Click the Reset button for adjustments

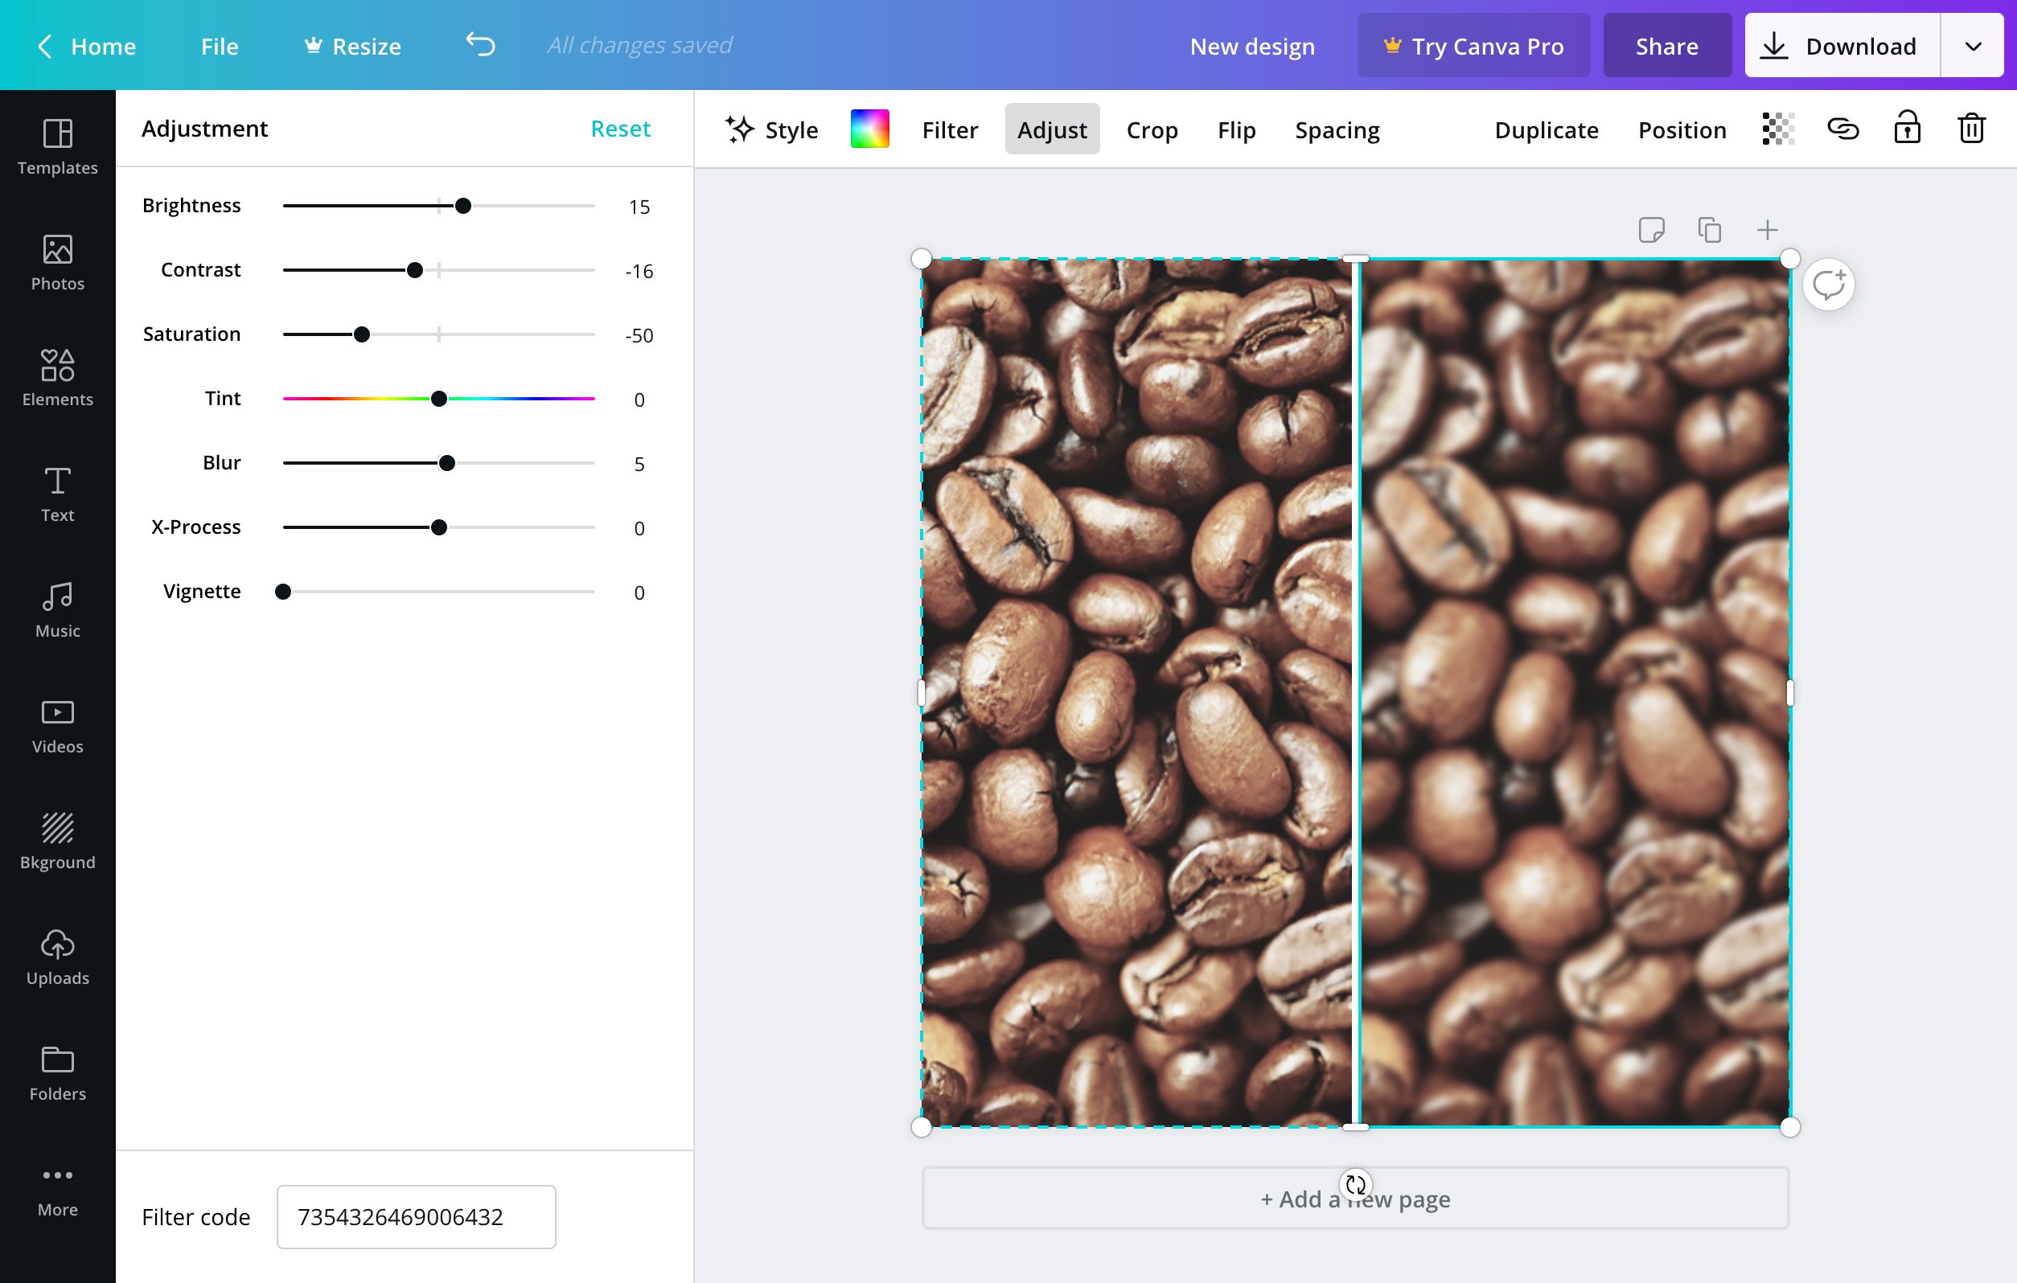click(622, 128)
